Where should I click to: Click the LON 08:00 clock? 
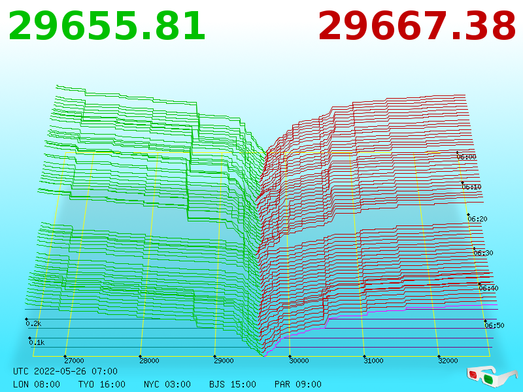pyautogui.click(x=37, y=384)
